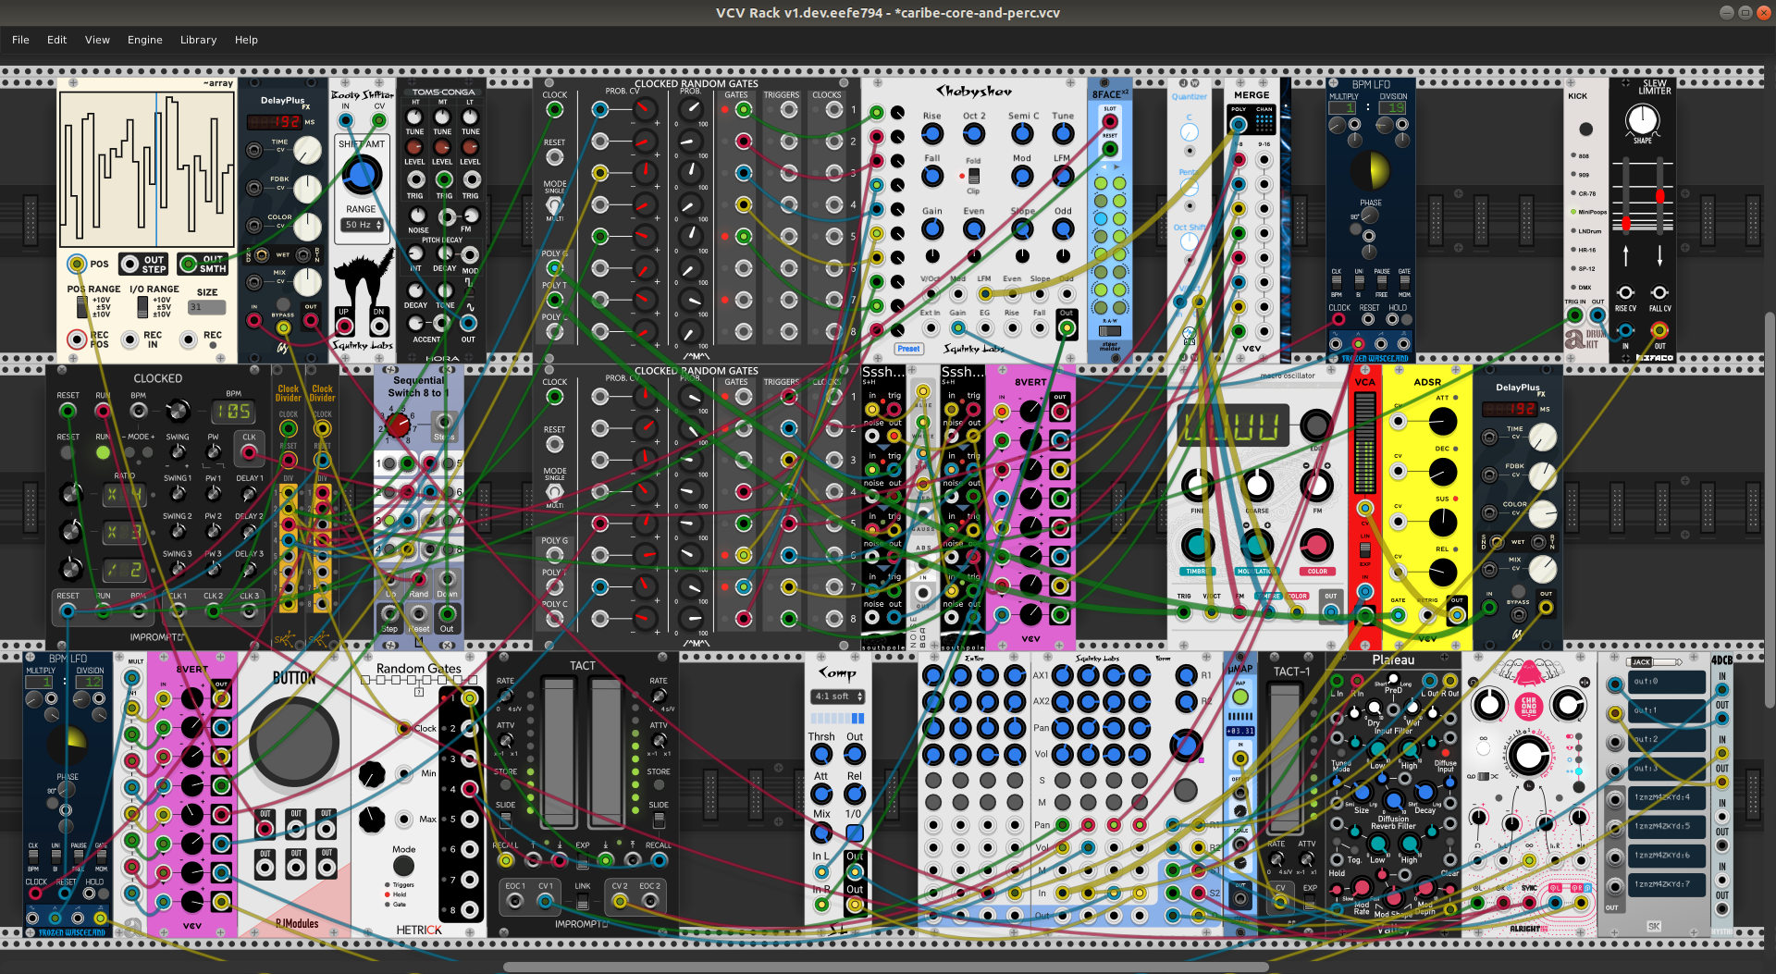Click the ATT knob on the ADSR module
This screenshot has width=1776, height=974.
1442,422
